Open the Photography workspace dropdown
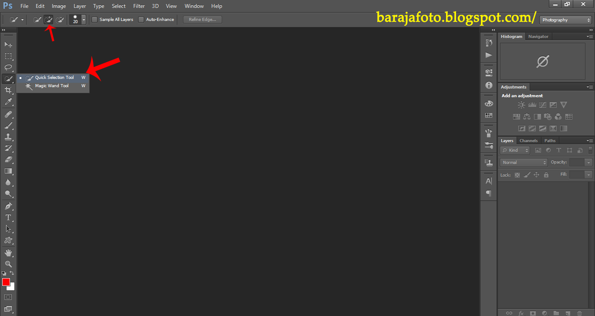The image size is (595, 316). tap(565, 20)
